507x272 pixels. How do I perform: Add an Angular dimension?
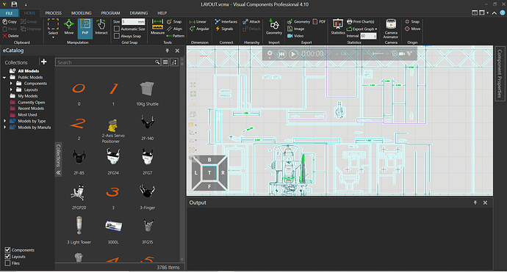pyautogui.click(x=199, y=29)
